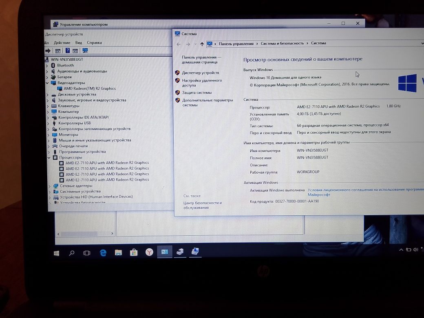Click the Сетевые адаптеры network icon
Image resolution: width=424 pixels, height=318 pixels.
click(x=56, y=186)
